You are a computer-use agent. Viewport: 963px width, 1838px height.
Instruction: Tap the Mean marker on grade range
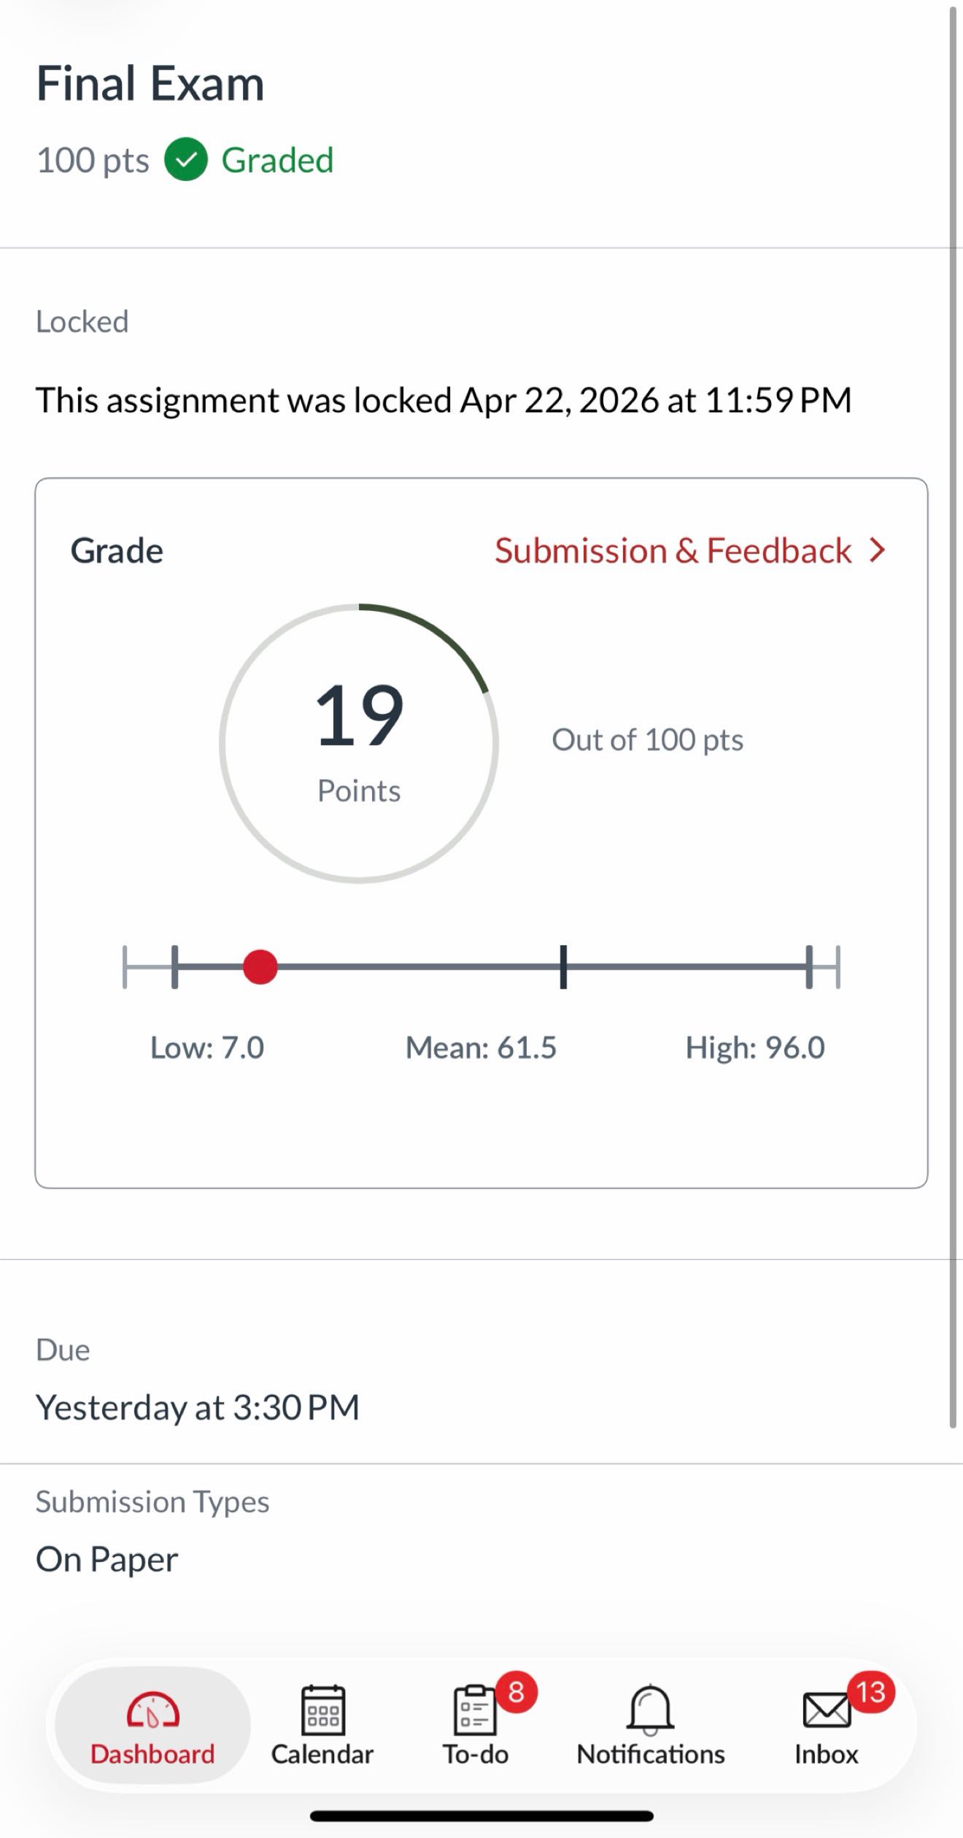[563, 967]
